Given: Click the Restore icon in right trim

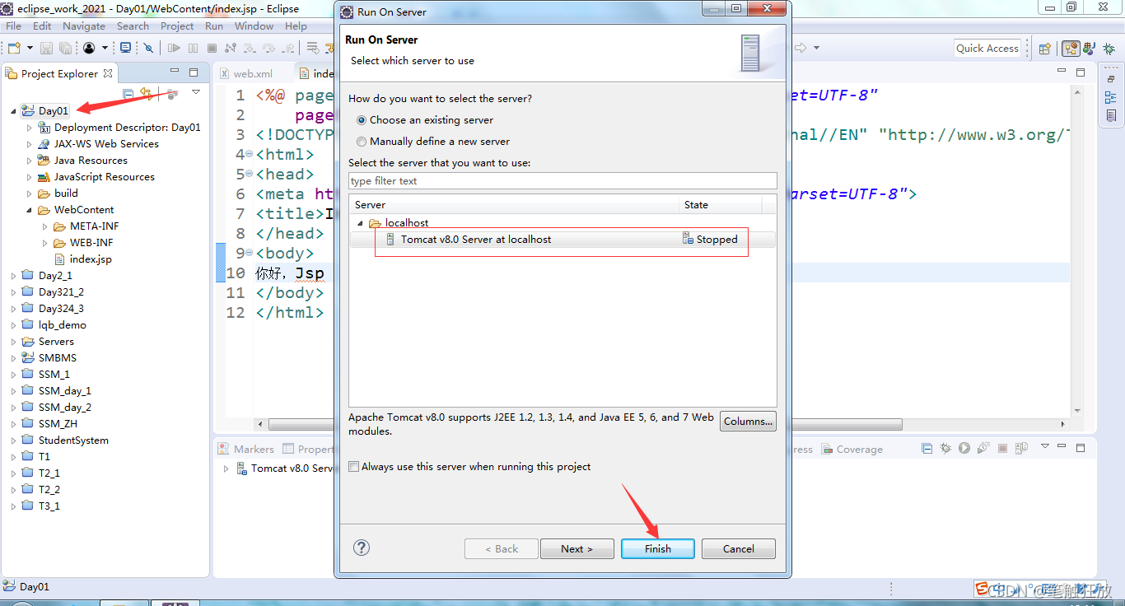Looking at the screenshot, I should [1111, 79].
